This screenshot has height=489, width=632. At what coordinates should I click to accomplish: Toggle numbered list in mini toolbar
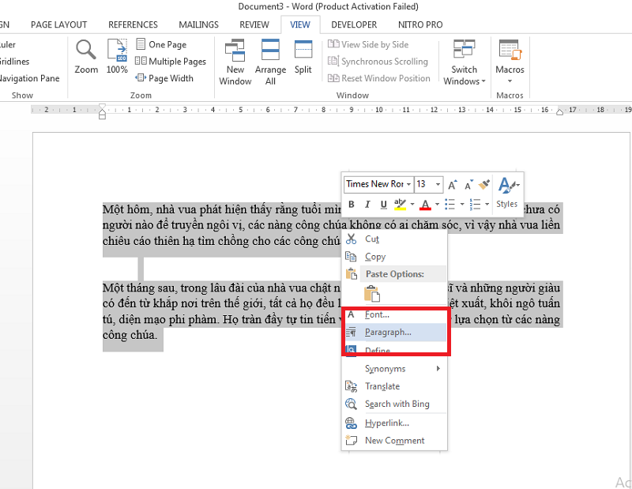point(476,205)
